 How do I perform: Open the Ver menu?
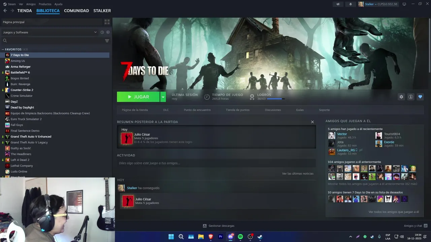pos(21,4)
